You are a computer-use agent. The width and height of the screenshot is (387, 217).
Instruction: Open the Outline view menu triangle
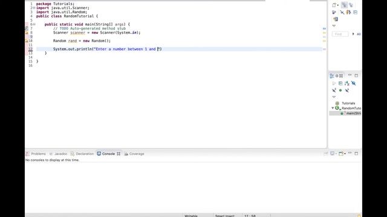(x=334, y=97)
